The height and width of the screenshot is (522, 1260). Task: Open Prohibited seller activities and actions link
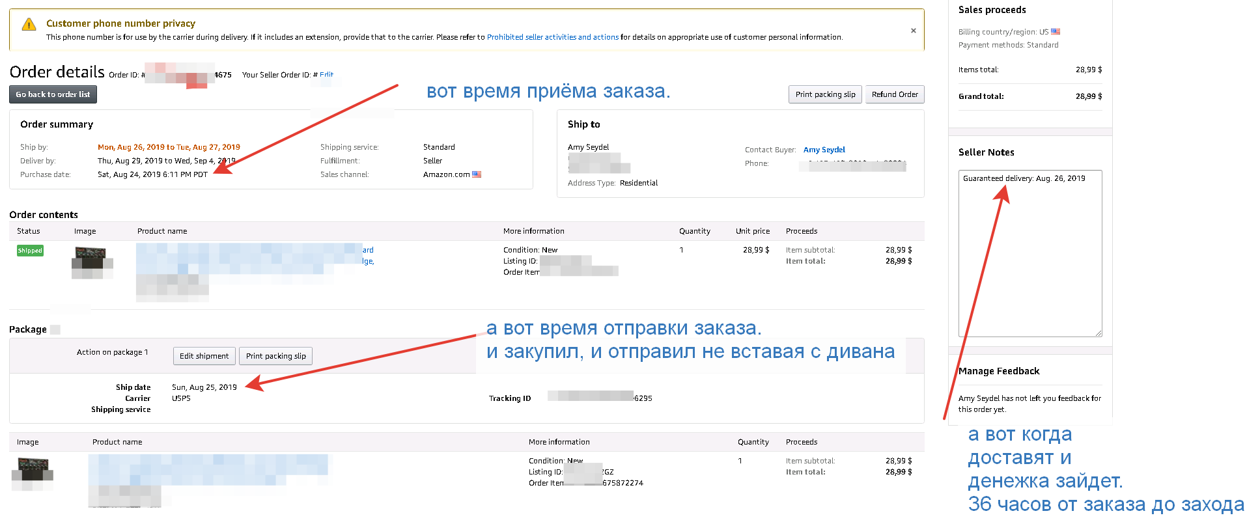pyautogui.click(x=552, y=37)
